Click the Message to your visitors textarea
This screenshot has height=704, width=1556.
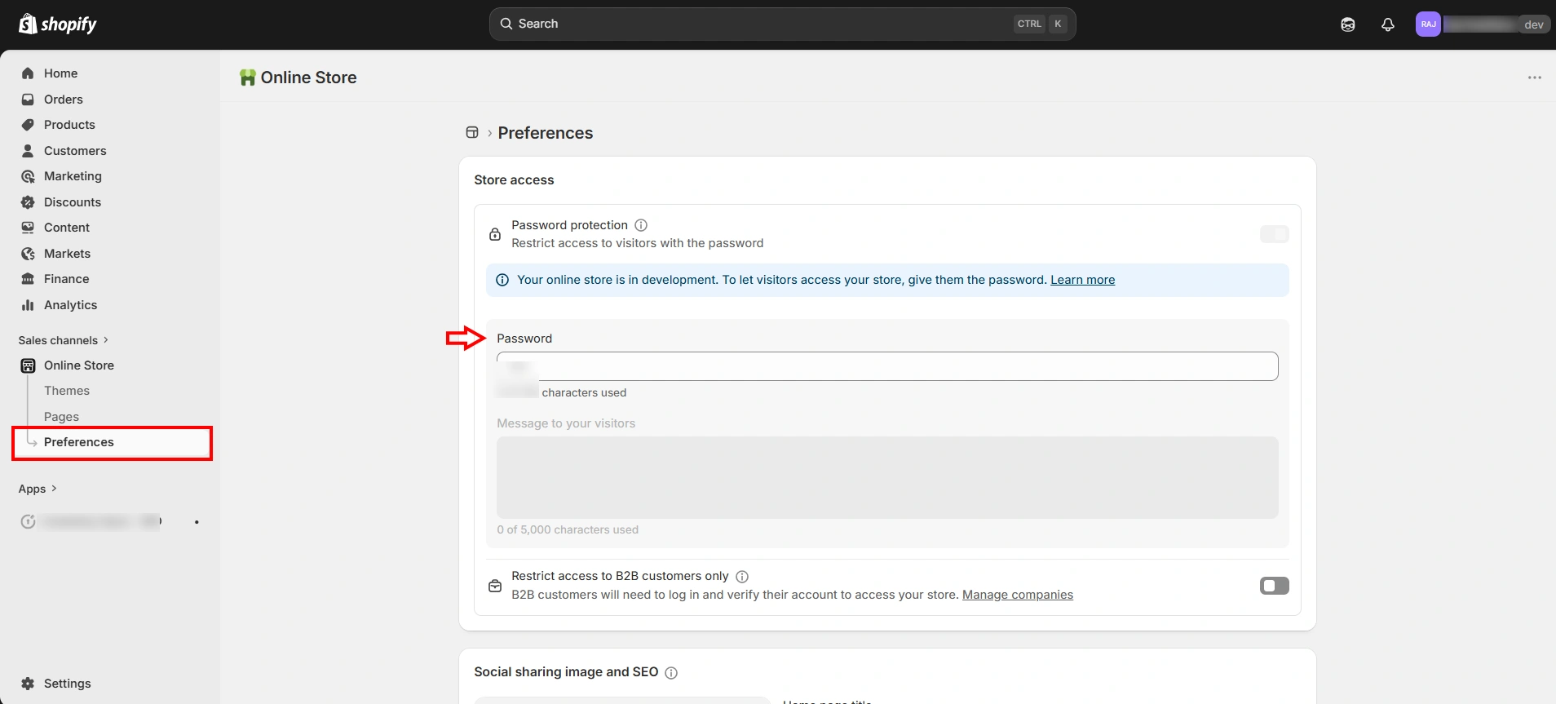click(887, 477)
